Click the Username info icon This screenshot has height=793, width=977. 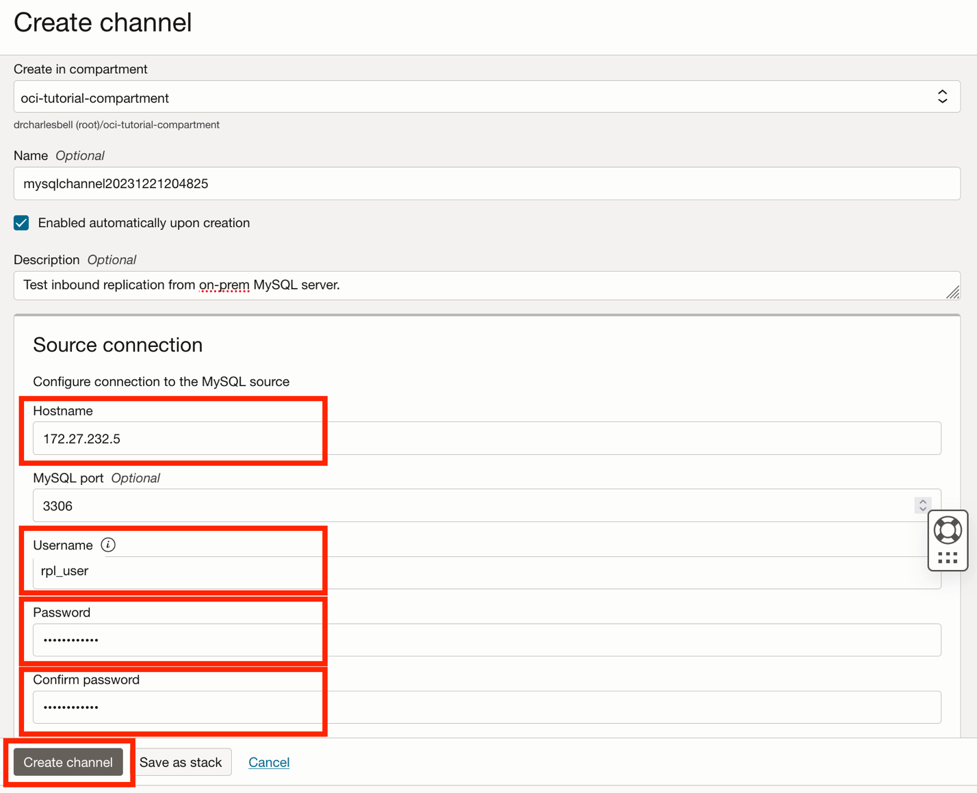(x=108, y=545)
